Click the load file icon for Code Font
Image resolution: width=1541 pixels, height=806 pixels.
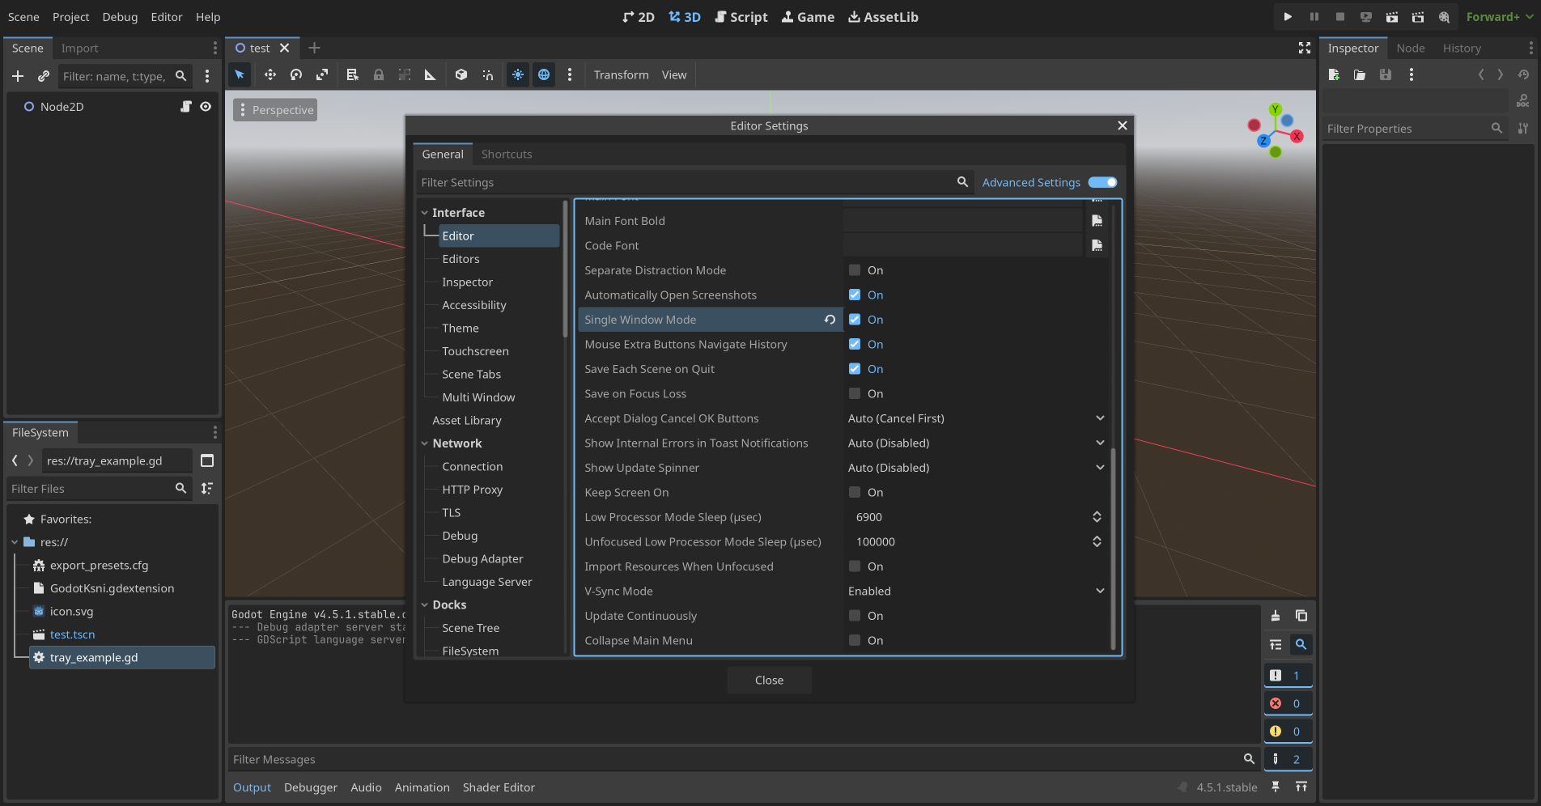[x=1097, y=245]
